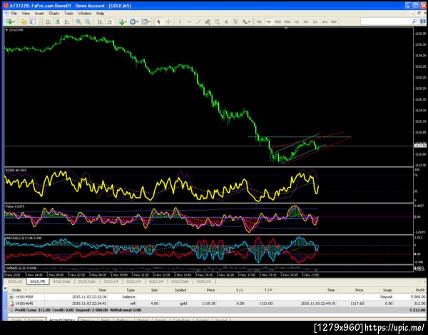The image size is (428, 335).
Task: Expand the Templates dropdown arrow
Action: tap(149, 22)
